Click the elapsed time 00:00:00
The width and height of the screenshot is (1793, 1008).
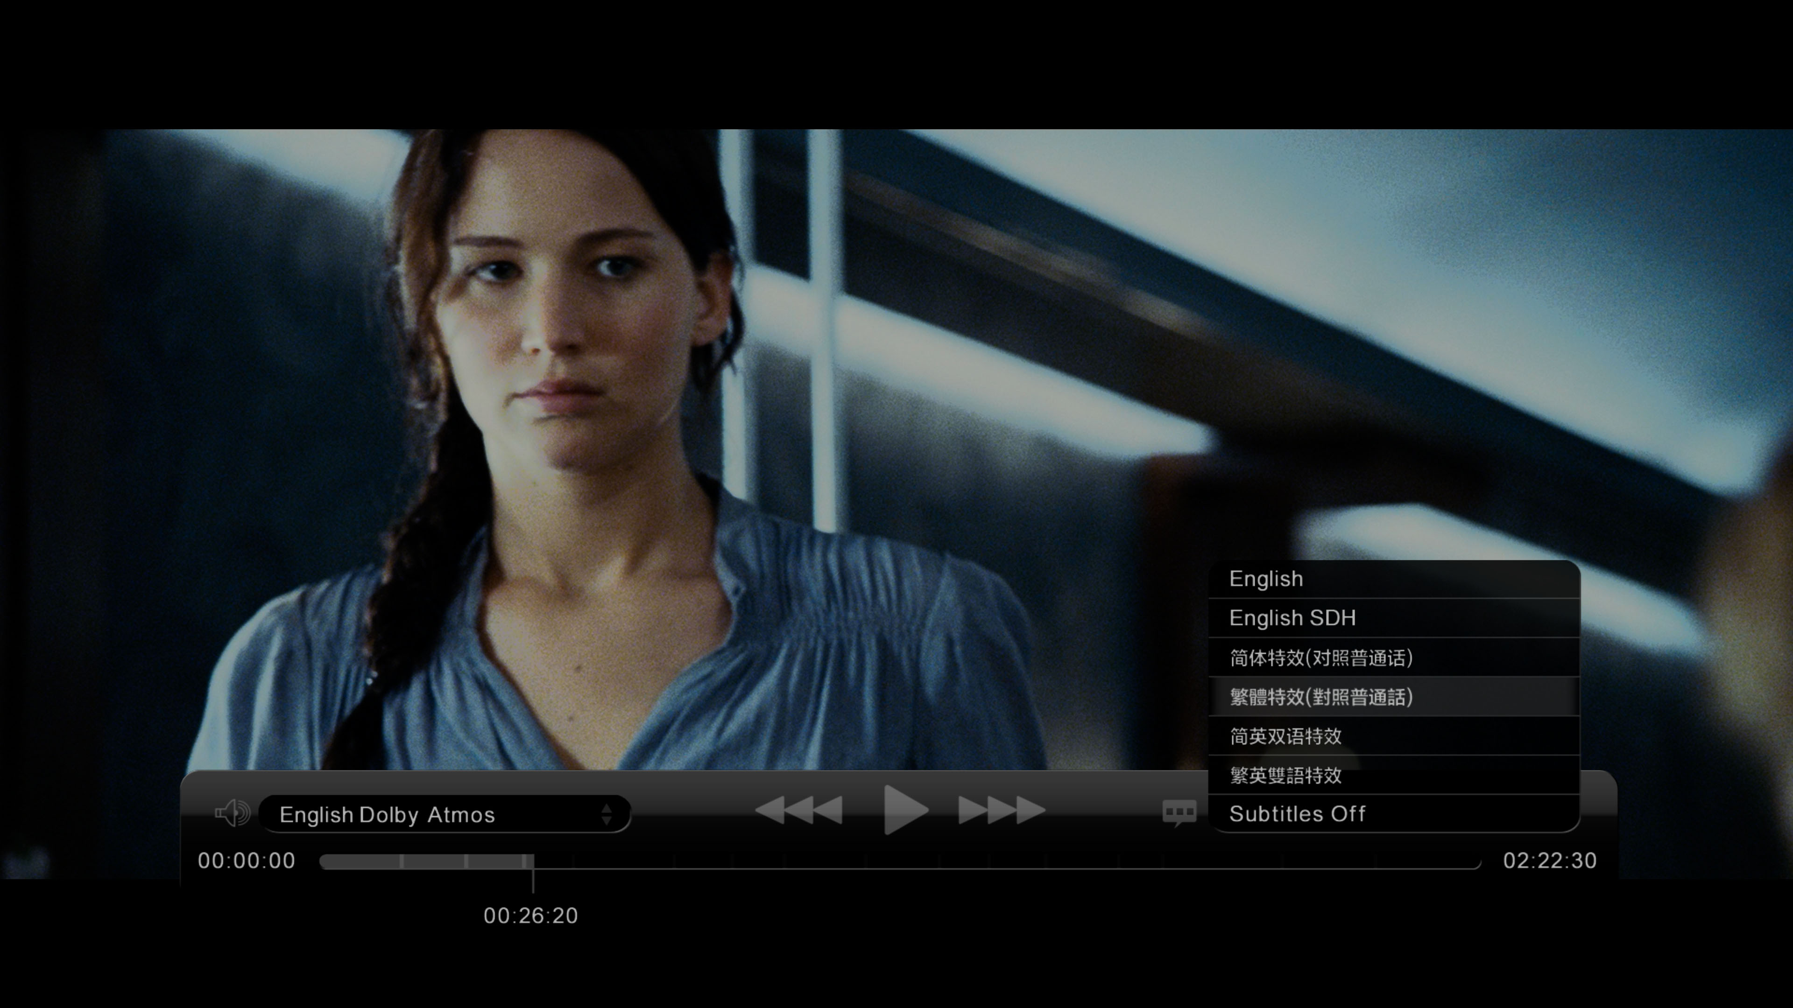247,861
